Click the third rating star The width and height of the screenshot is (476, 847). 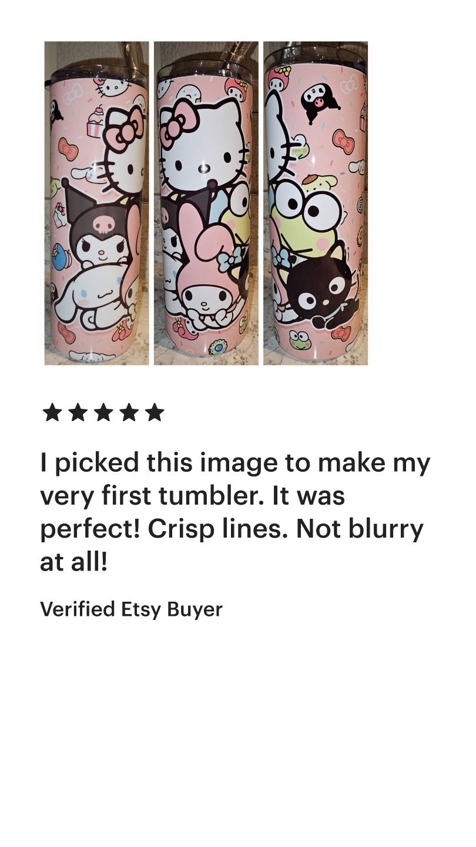(x=103, y=413)
